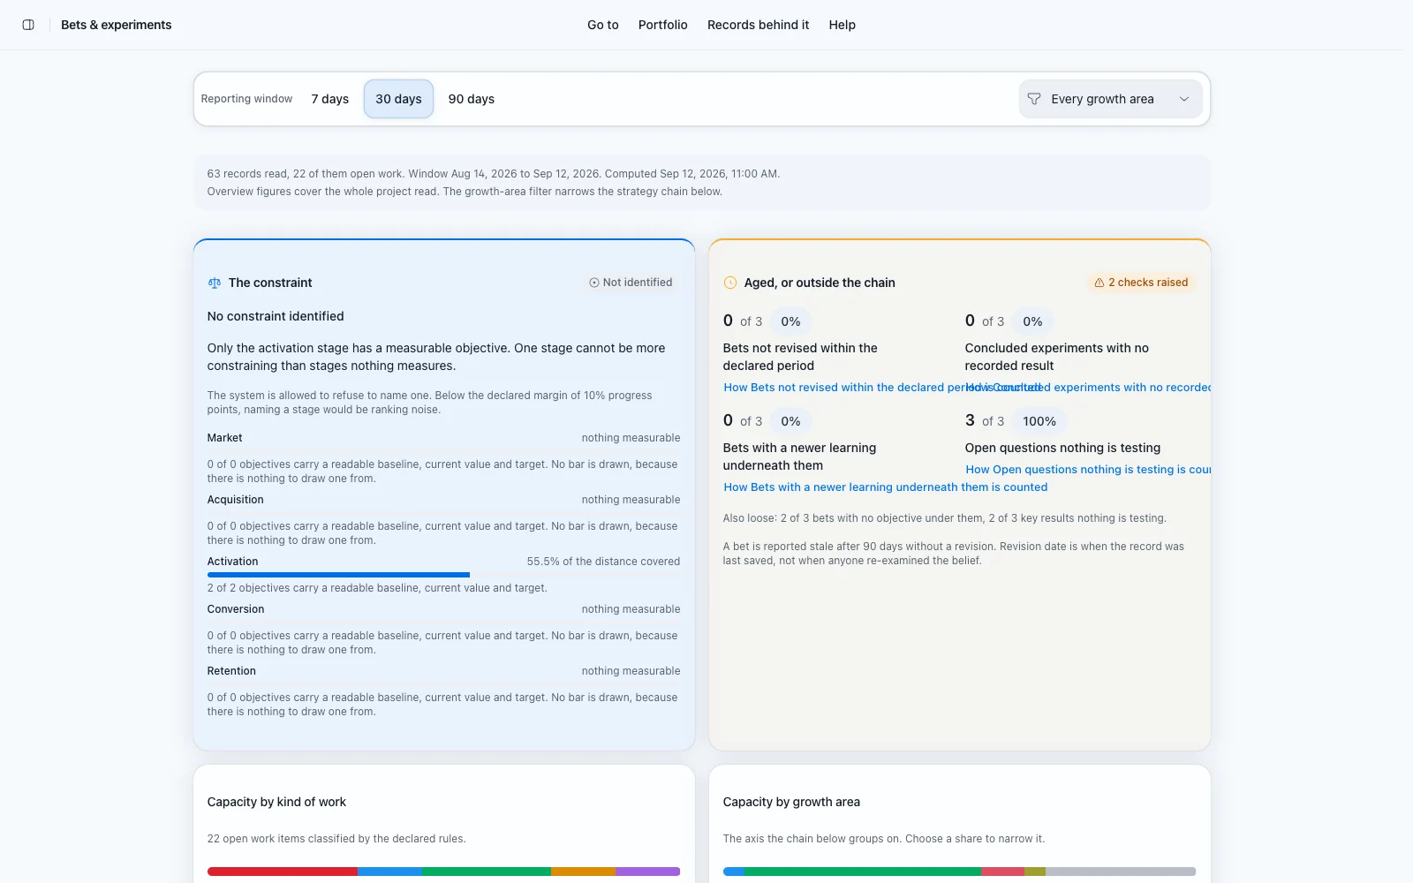The image size is (1413, 883).
Task: Click the filter funnel icon
Action: pyautogui.click(x=1034, y=99)
